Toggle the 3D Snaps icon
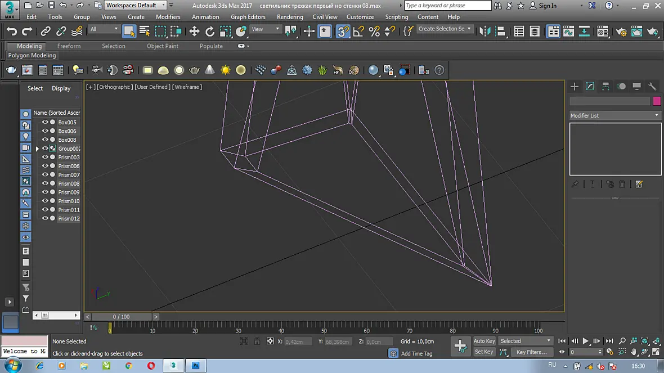Image resolution: width=664 pixels, height=373 pixels. (343, 32)
